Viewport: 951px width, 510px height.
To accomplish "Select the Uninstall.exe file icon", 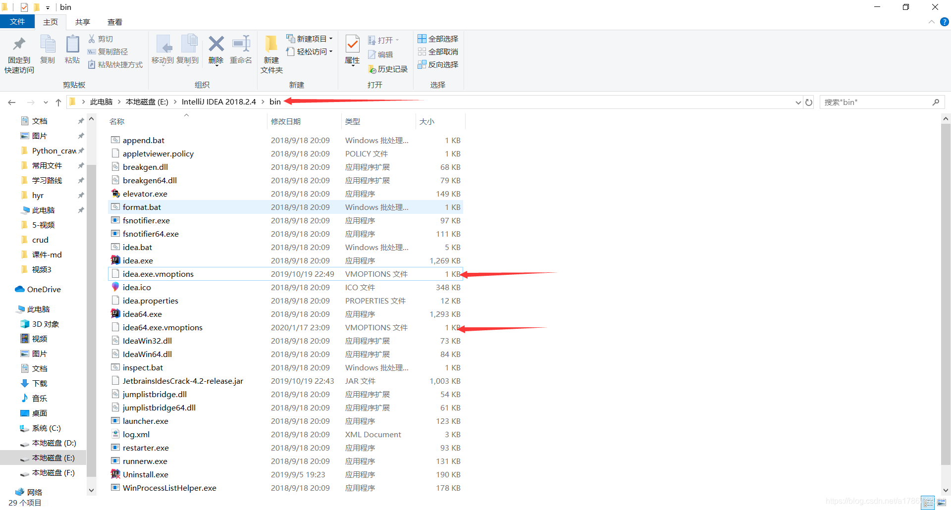I will click(x=115, y=474).
